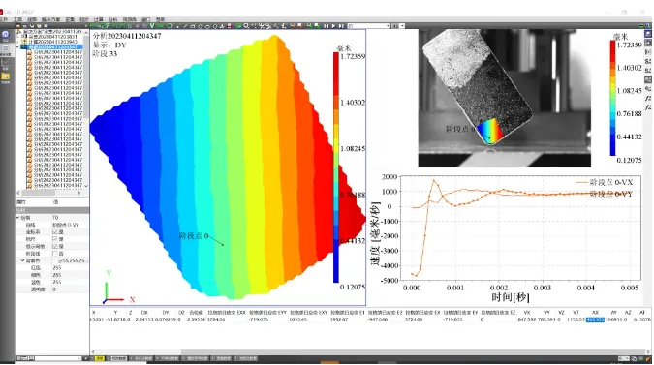Enable the 阶段线 checkbox

pyautogui.click(x=54, y=254)
